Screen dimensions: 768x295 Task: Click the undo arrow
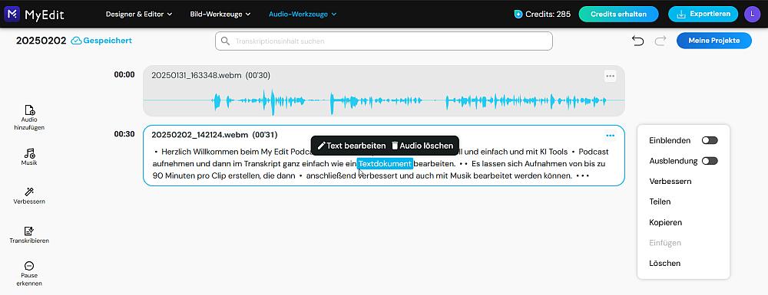pos(637,41)
